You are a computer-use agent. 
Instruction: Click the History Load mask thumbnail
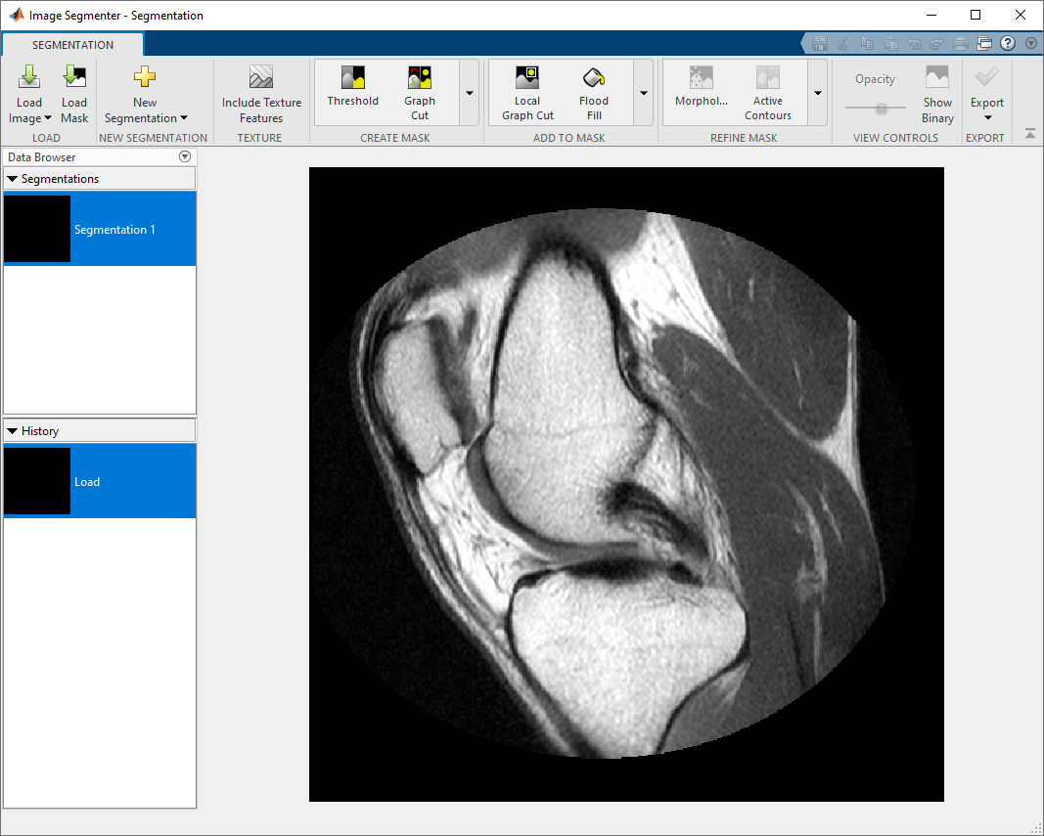click(x=37, y=481)
